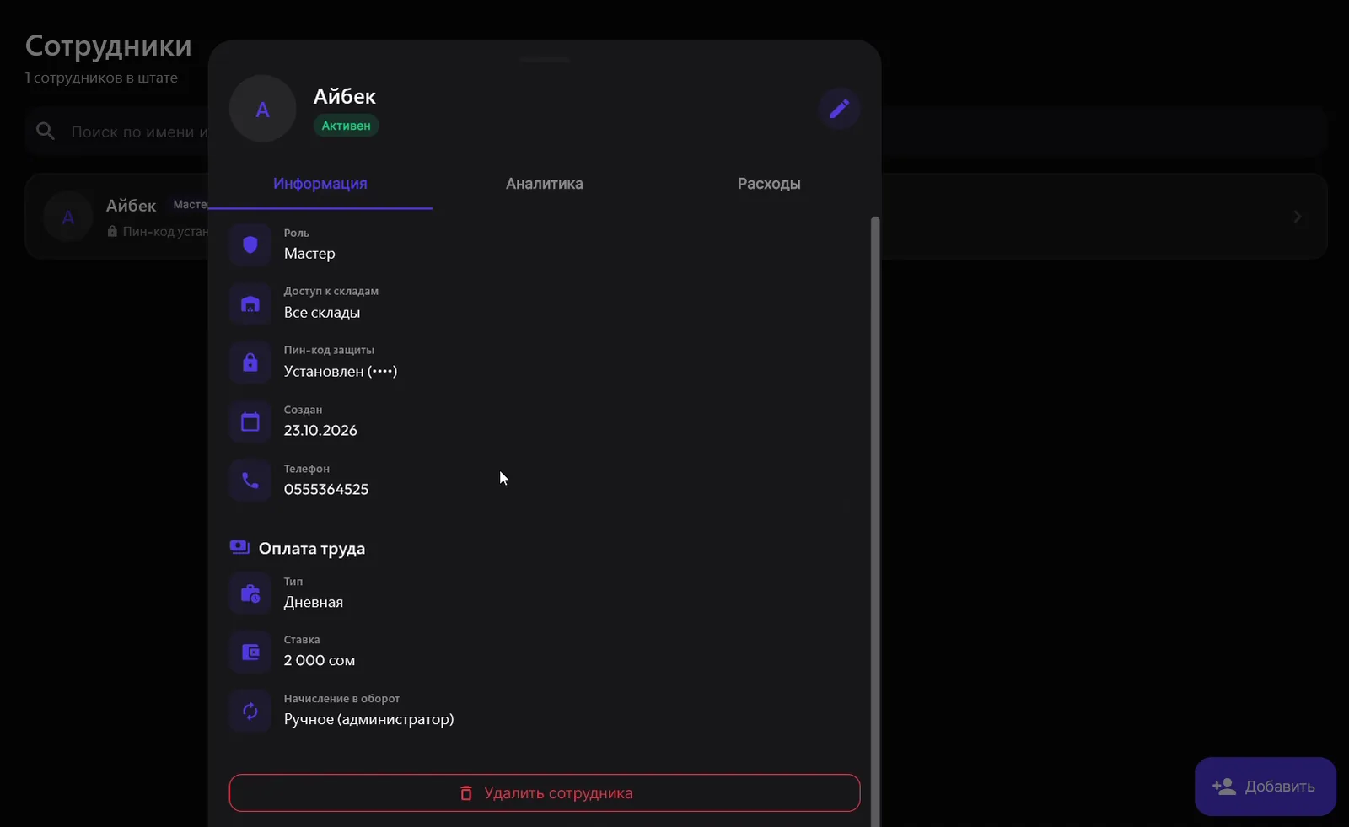
Task: Open the Информация tab
Action: [320, 184]
